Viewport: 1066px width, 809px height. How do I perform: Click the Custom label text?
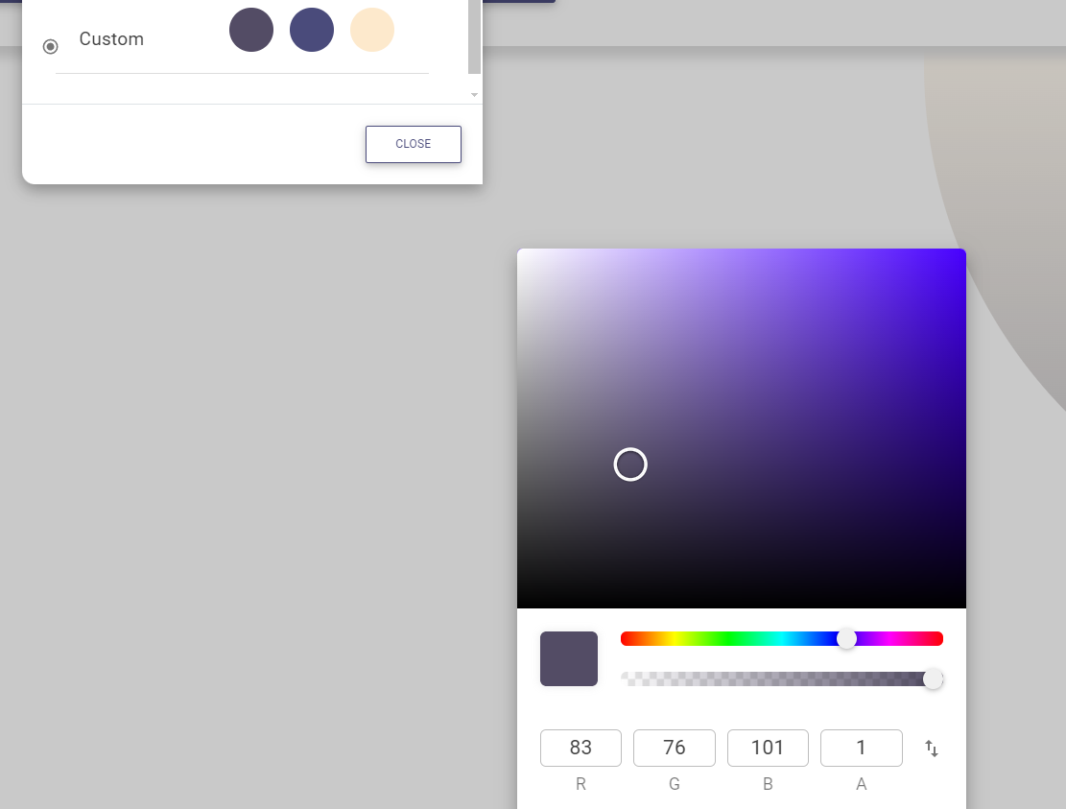pyautogui.click(x=111, y=39)
